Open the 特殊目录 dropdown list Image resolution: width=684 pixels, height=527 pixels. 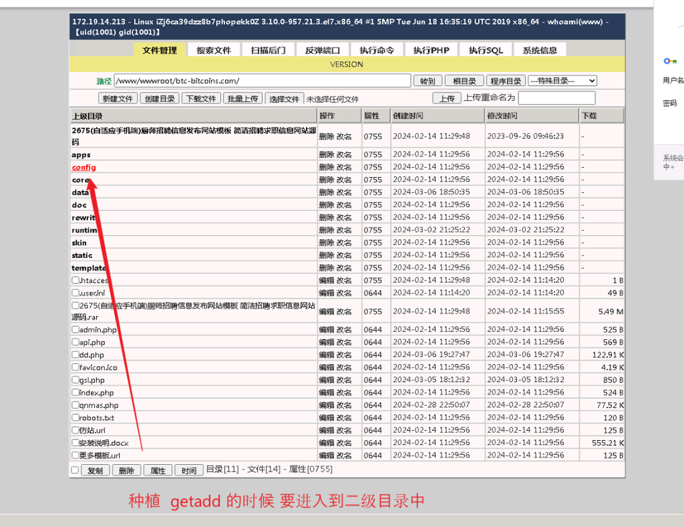click(x=562, y=81)
